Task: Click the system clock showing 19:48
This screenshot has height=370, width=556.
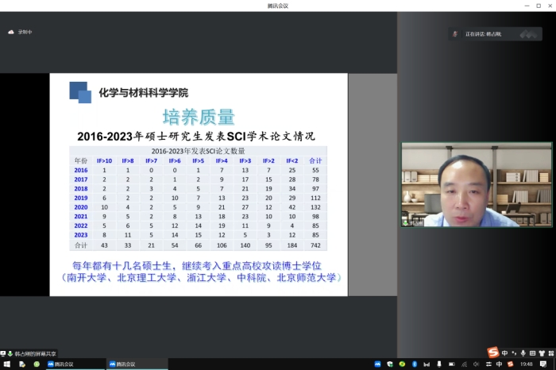Action: point(527,364)
